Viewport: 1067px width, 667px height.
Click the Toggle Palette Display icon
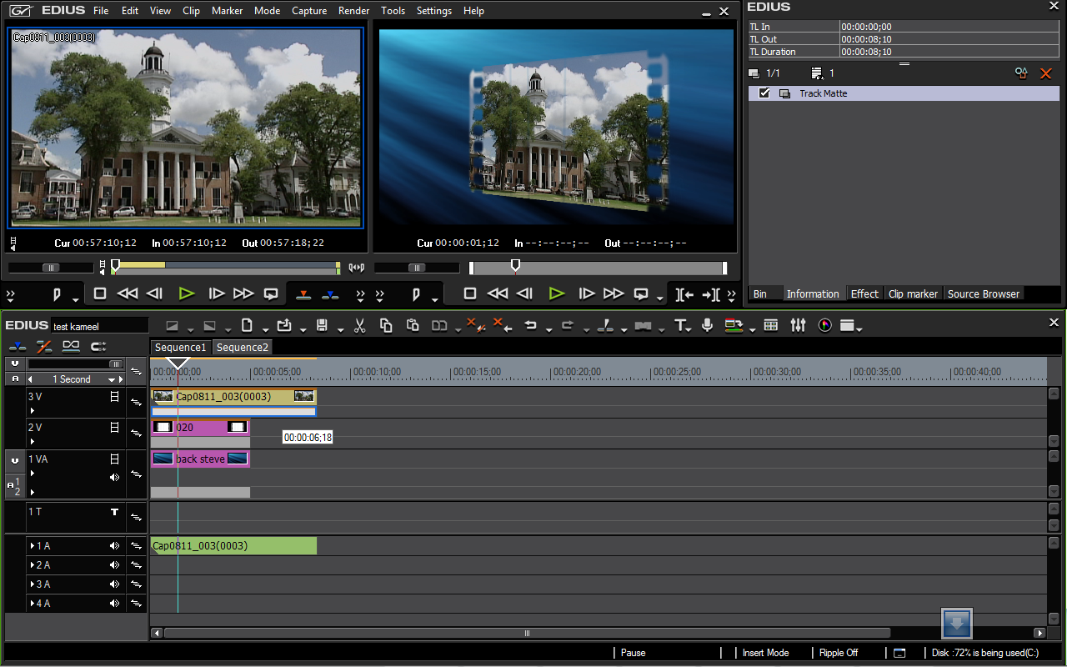tap(848, 325)
